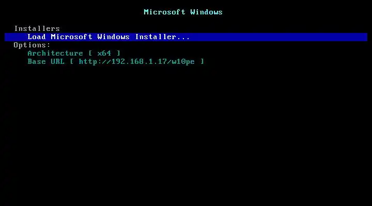Click the w10pe path segment in URL

183,62
